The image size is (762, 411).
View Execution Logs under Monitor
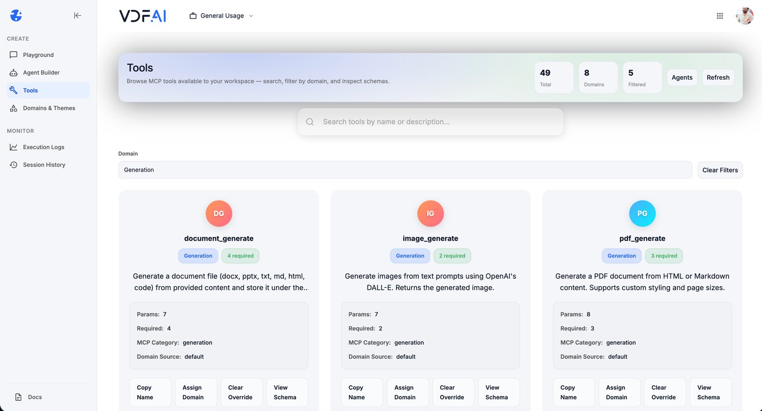[x=13, y=146]
